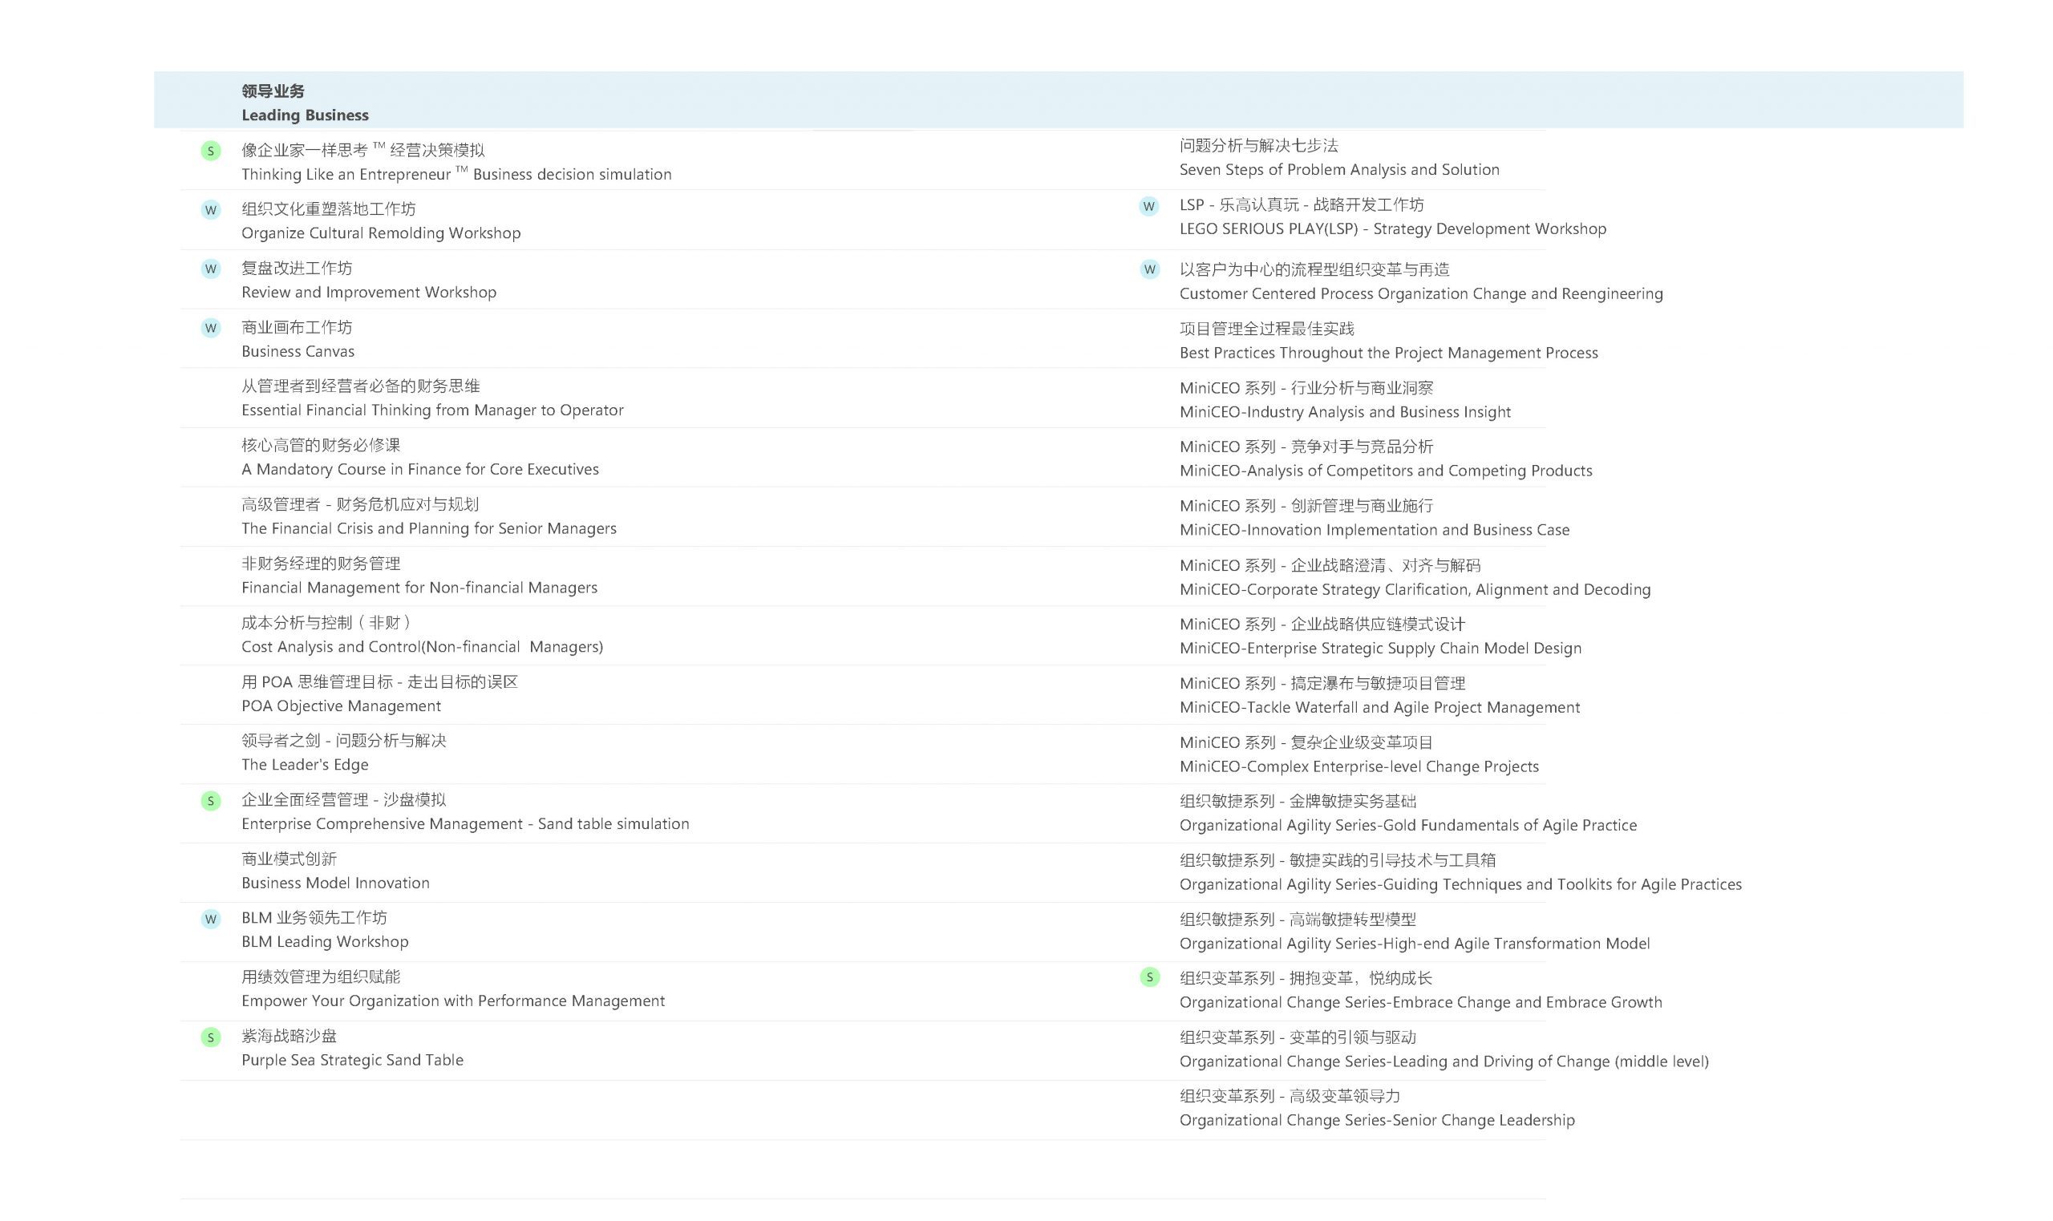Select POA Objective Management course
The width and height of the screenshot is (2053, 1221).
coord(341,706)
